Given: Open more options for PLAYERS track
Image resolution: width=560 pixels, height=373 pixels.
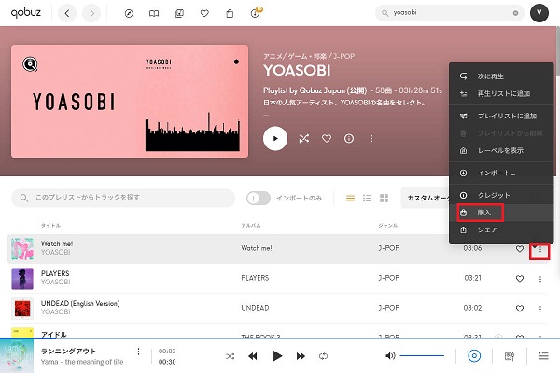Looking at the screenshot, I should [540, 279].
